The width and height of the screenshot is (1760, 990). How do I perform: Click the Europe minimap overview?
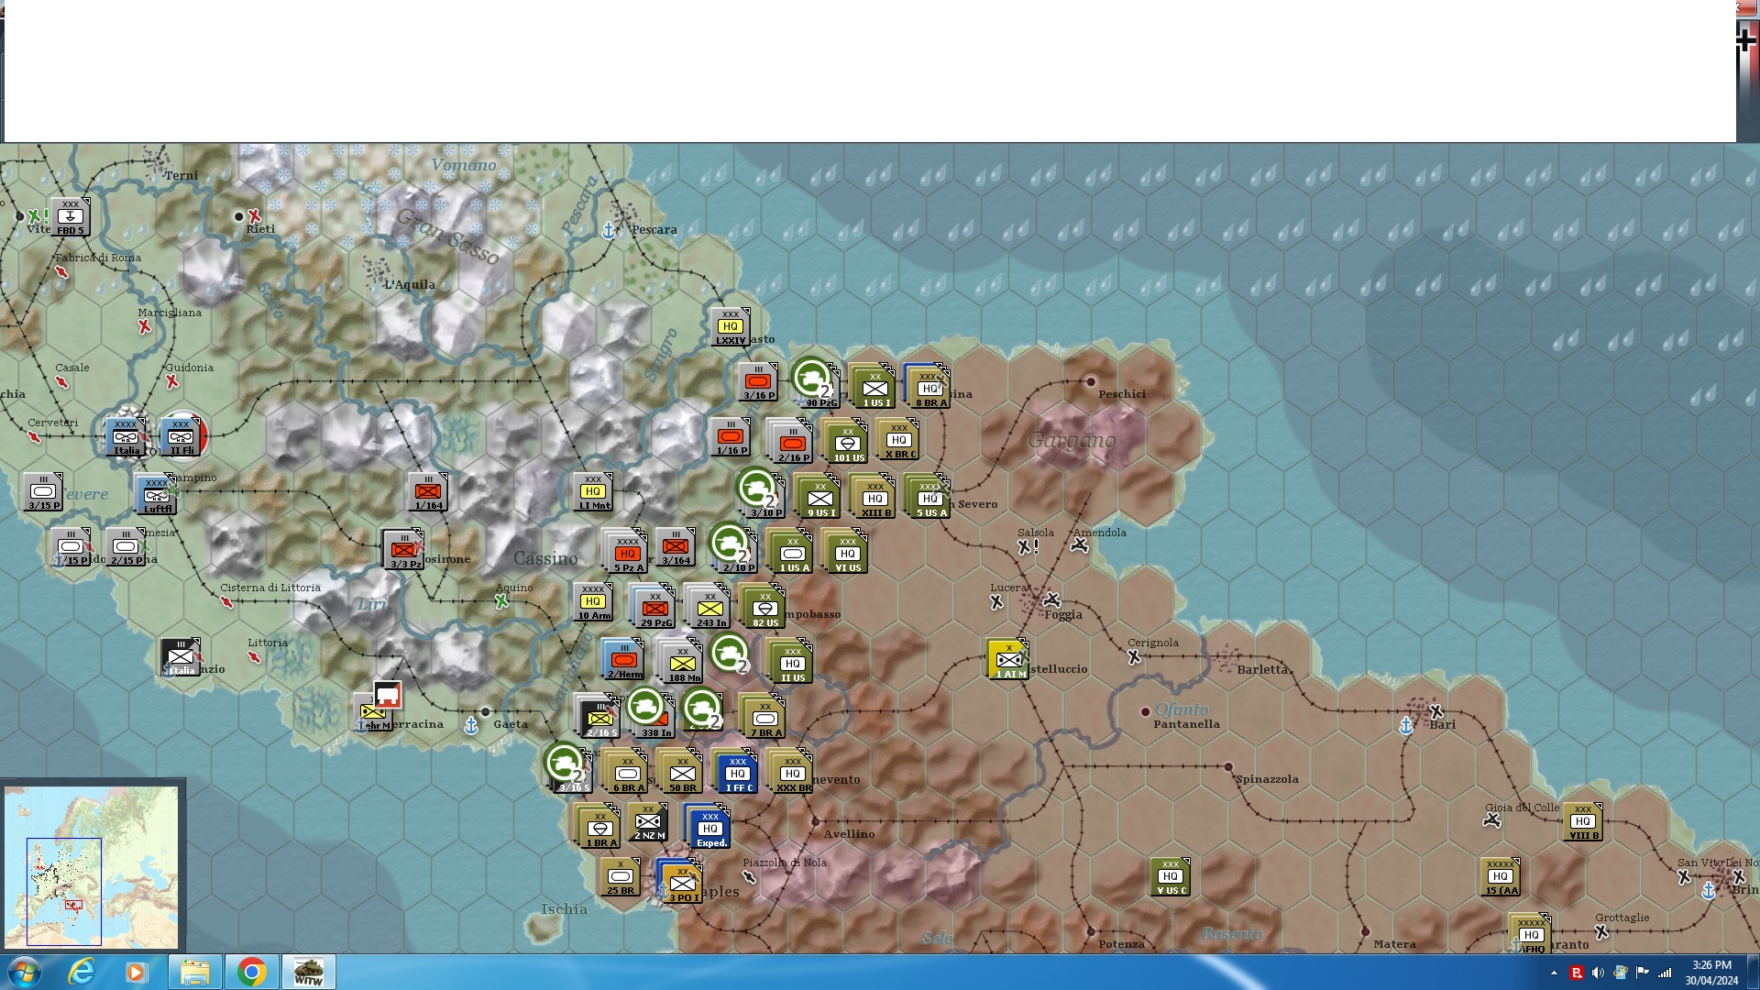point(92,866)
